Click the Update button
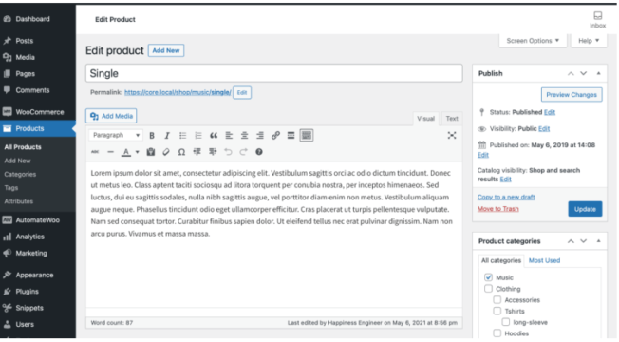Viewport: 619px width, 342px height. point(585,209)
